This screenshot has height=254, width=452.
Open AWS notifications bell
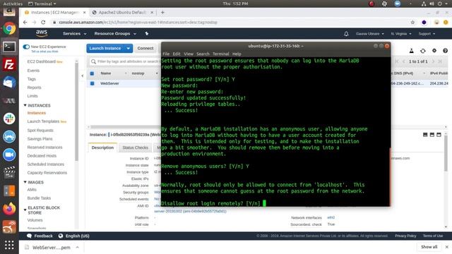click(x=346, y=34)
